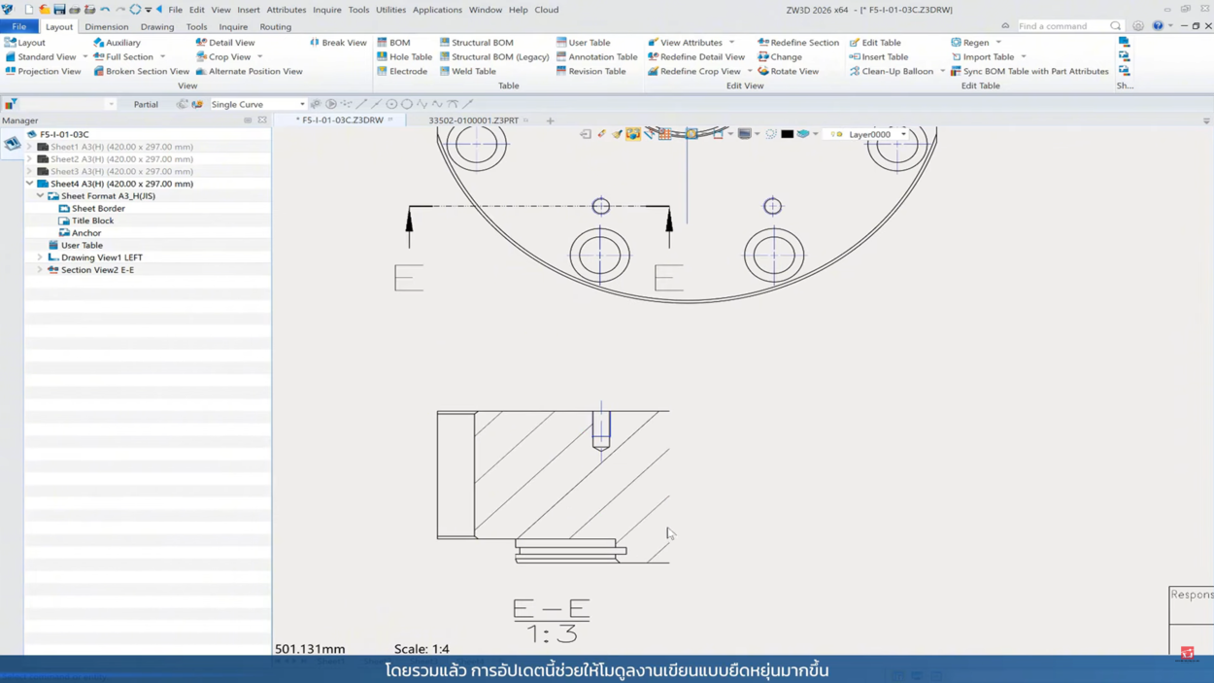Click the Find a command search field
Screen dimensions: 1214x683
[x=1062, y=26]
